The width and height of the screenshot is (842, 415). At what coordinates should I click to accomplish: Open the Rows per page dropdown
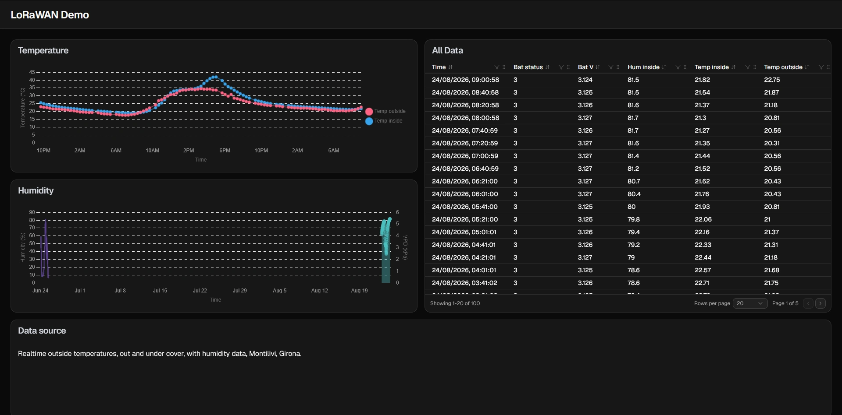coord(750,303)
